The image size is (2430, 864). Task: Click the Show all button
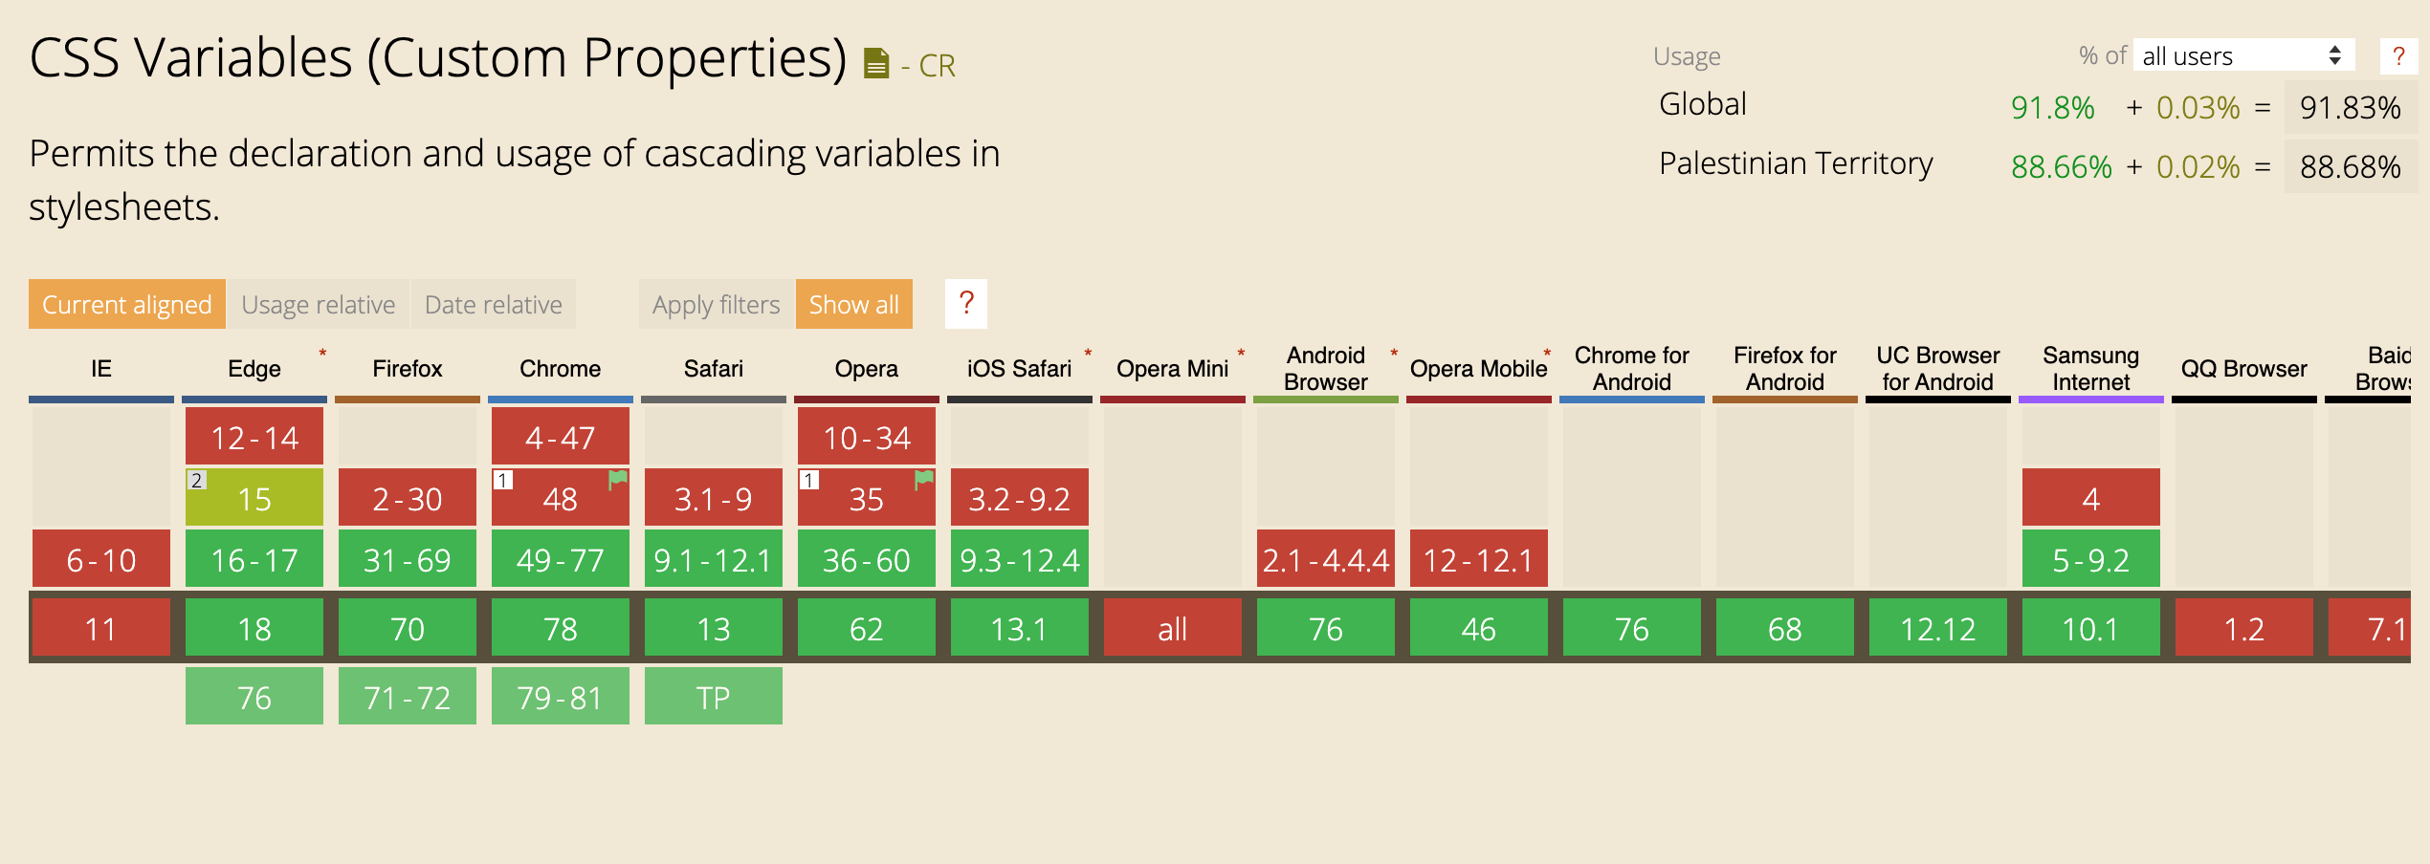(x=853, y=304)
